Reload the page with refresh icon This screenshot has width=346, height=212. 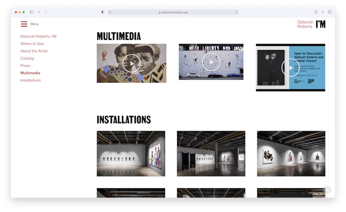tap(236, 12)
